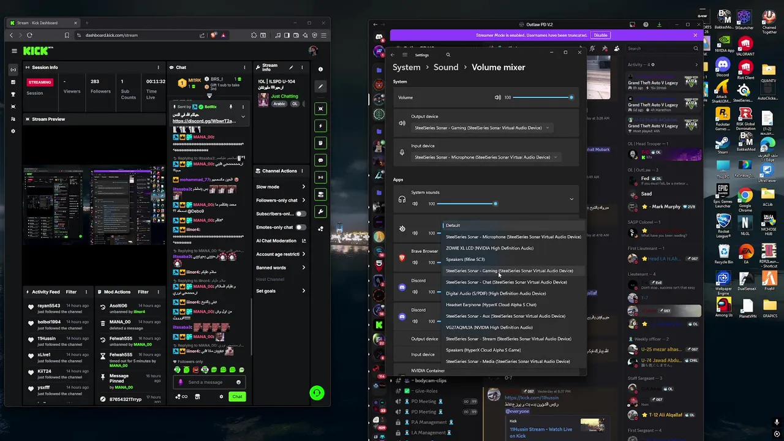The width and height of the screenshot is (784, 441).
Task: Open the Chat panel three-dot menu
Action: click(x=244, y=67)
